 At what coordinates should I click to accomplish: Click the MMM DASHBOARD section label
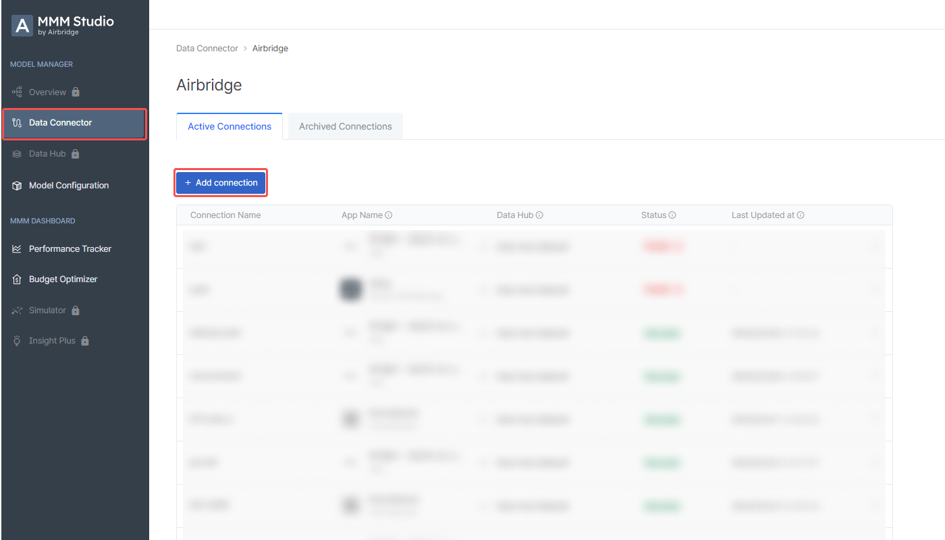tap(43, 221)
